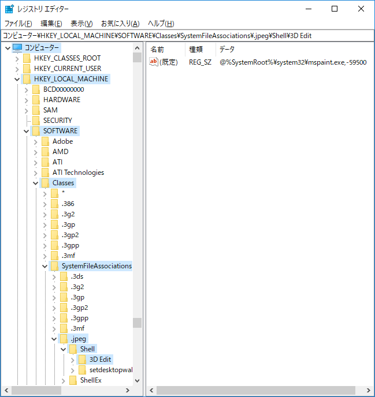Collapse the HKEY_LOCAL_MACHINE node
The image size is (375, 397).
pos(17,79)
